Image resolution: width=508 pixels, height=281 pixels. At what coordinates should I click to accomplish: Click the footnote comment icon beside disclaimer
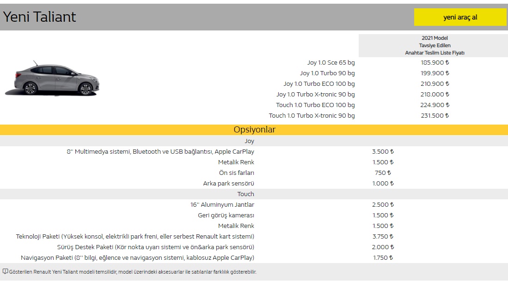[x=5, y=272]
